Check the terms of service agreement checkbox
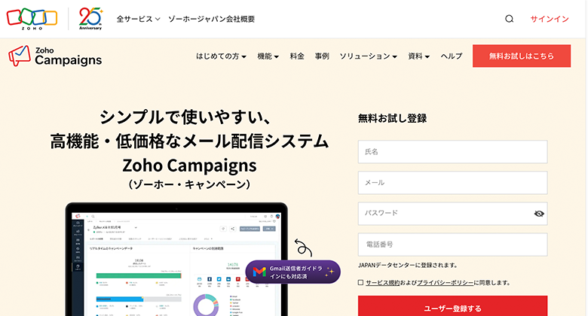This screenshot has width=588, height=316. 361,283
